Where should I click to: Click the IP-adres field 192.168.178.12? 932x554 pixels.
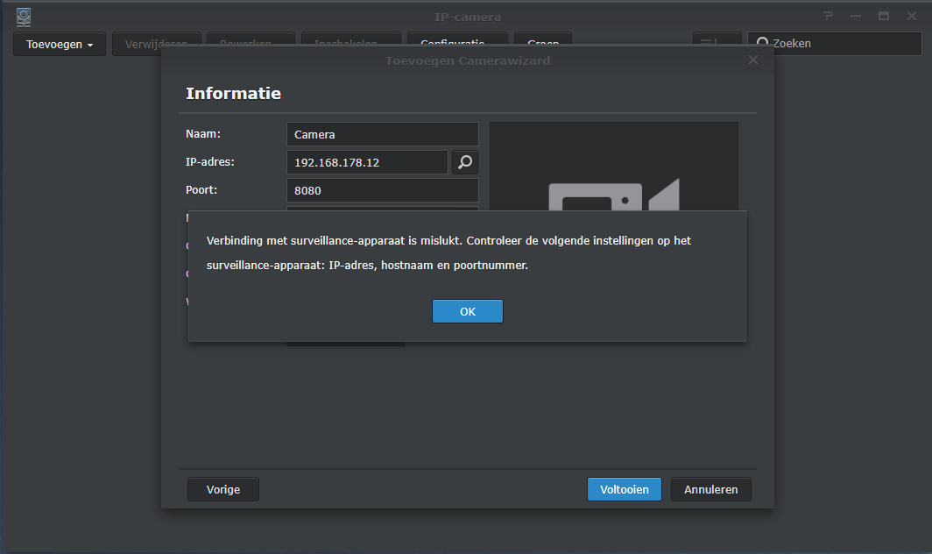[x=367, y=162]
